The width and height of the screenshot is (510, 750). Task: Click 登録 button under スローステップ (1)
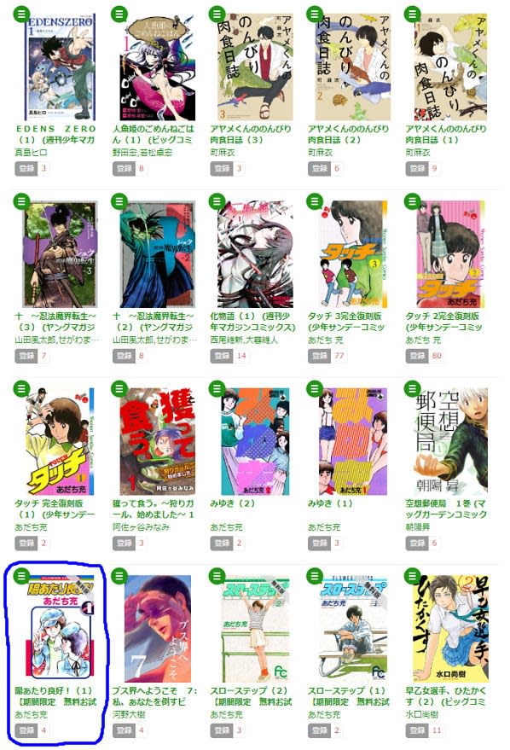click(x=319, y=730)
